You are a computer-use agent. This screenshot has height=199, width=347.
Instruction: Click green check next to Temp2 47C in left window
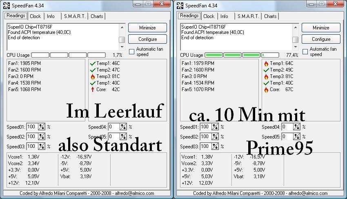tap(93, 70)
